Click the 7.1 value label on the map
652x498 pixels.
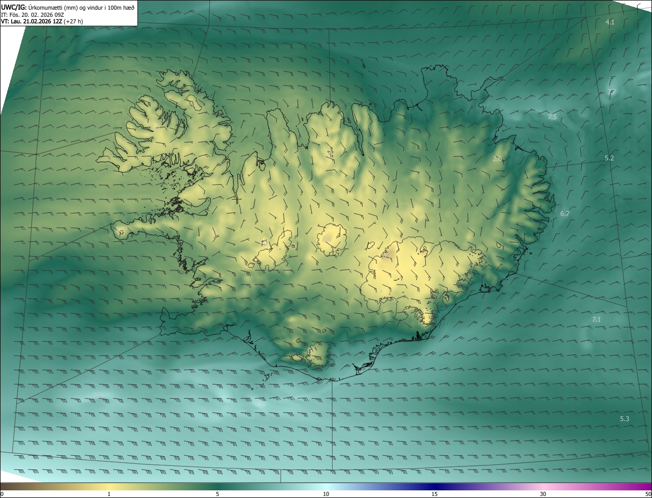(596, 320)
